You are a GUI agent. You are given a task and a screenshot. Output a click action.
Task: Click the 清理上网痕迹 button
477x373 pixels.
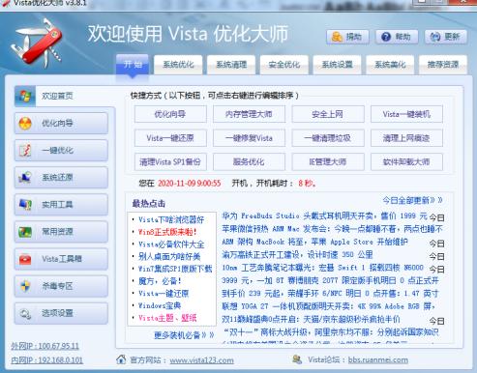click(406, 138)
